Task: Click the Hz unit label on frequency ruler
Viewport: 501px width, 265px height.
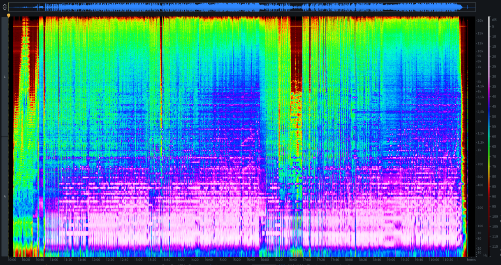Action: pos(485,255)
